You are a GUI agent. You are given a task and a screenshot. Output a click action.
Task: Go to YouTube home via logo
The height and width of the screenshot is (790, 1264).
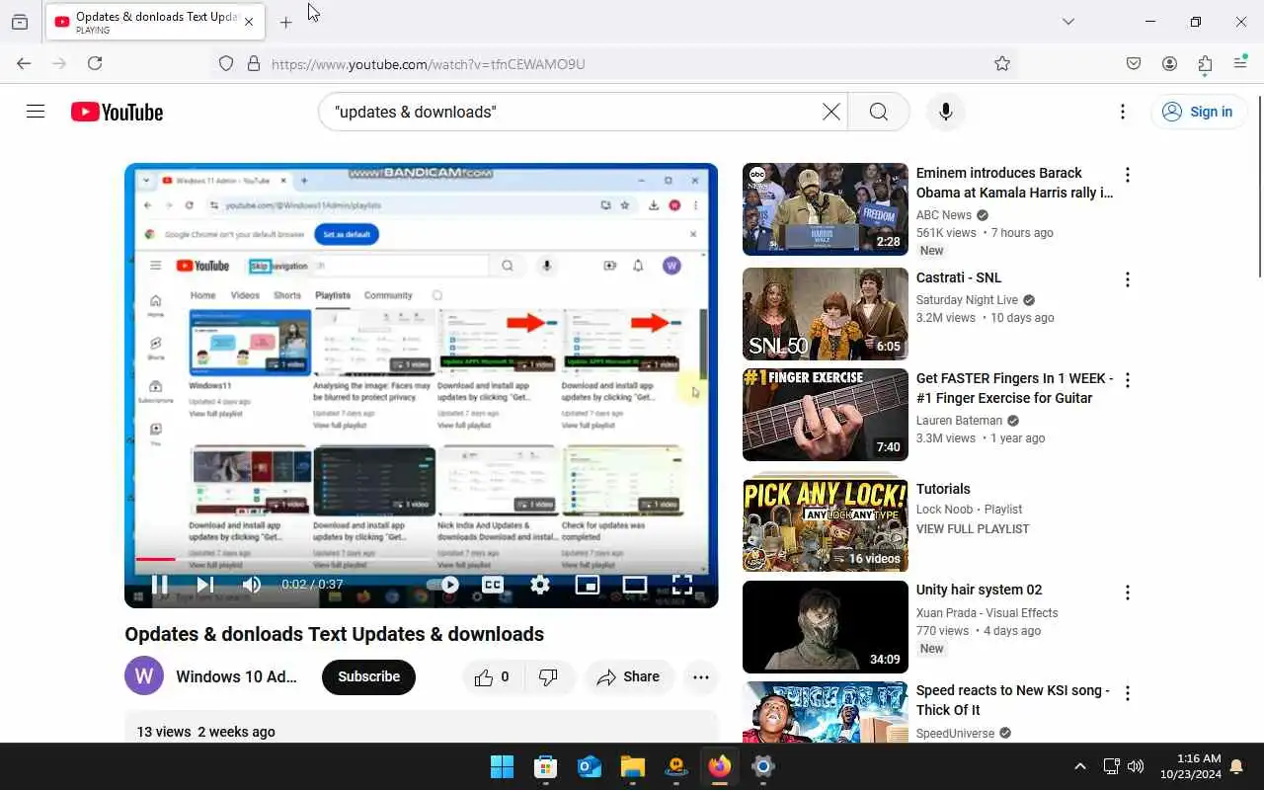117,112
